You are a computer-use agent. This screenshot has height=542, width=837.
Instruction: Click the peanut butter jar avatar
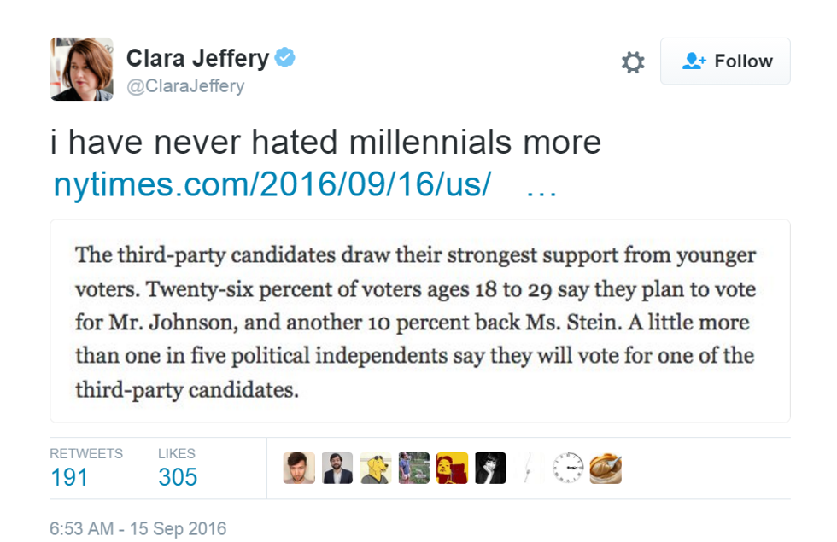(x=606, y=468)
